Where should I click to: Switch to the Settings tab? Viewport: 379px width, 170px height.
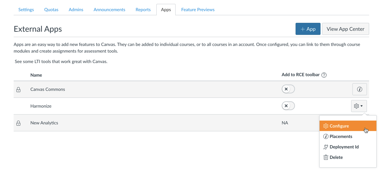26,9
